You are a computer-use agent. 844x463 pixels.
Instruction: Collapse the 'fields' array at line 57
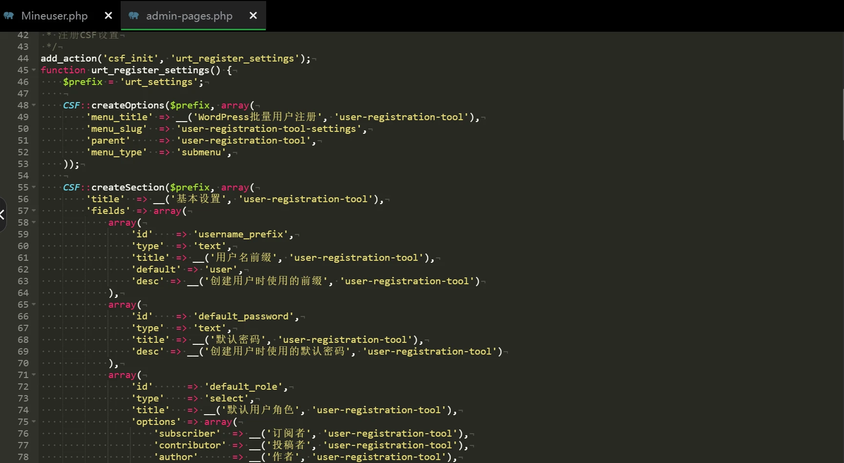(34, 210)
